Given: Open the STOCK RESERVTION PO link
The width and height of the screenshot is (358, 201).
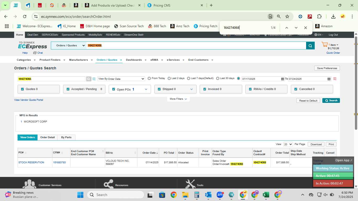Looking at the screenshot, I should (x=31, y=163).
